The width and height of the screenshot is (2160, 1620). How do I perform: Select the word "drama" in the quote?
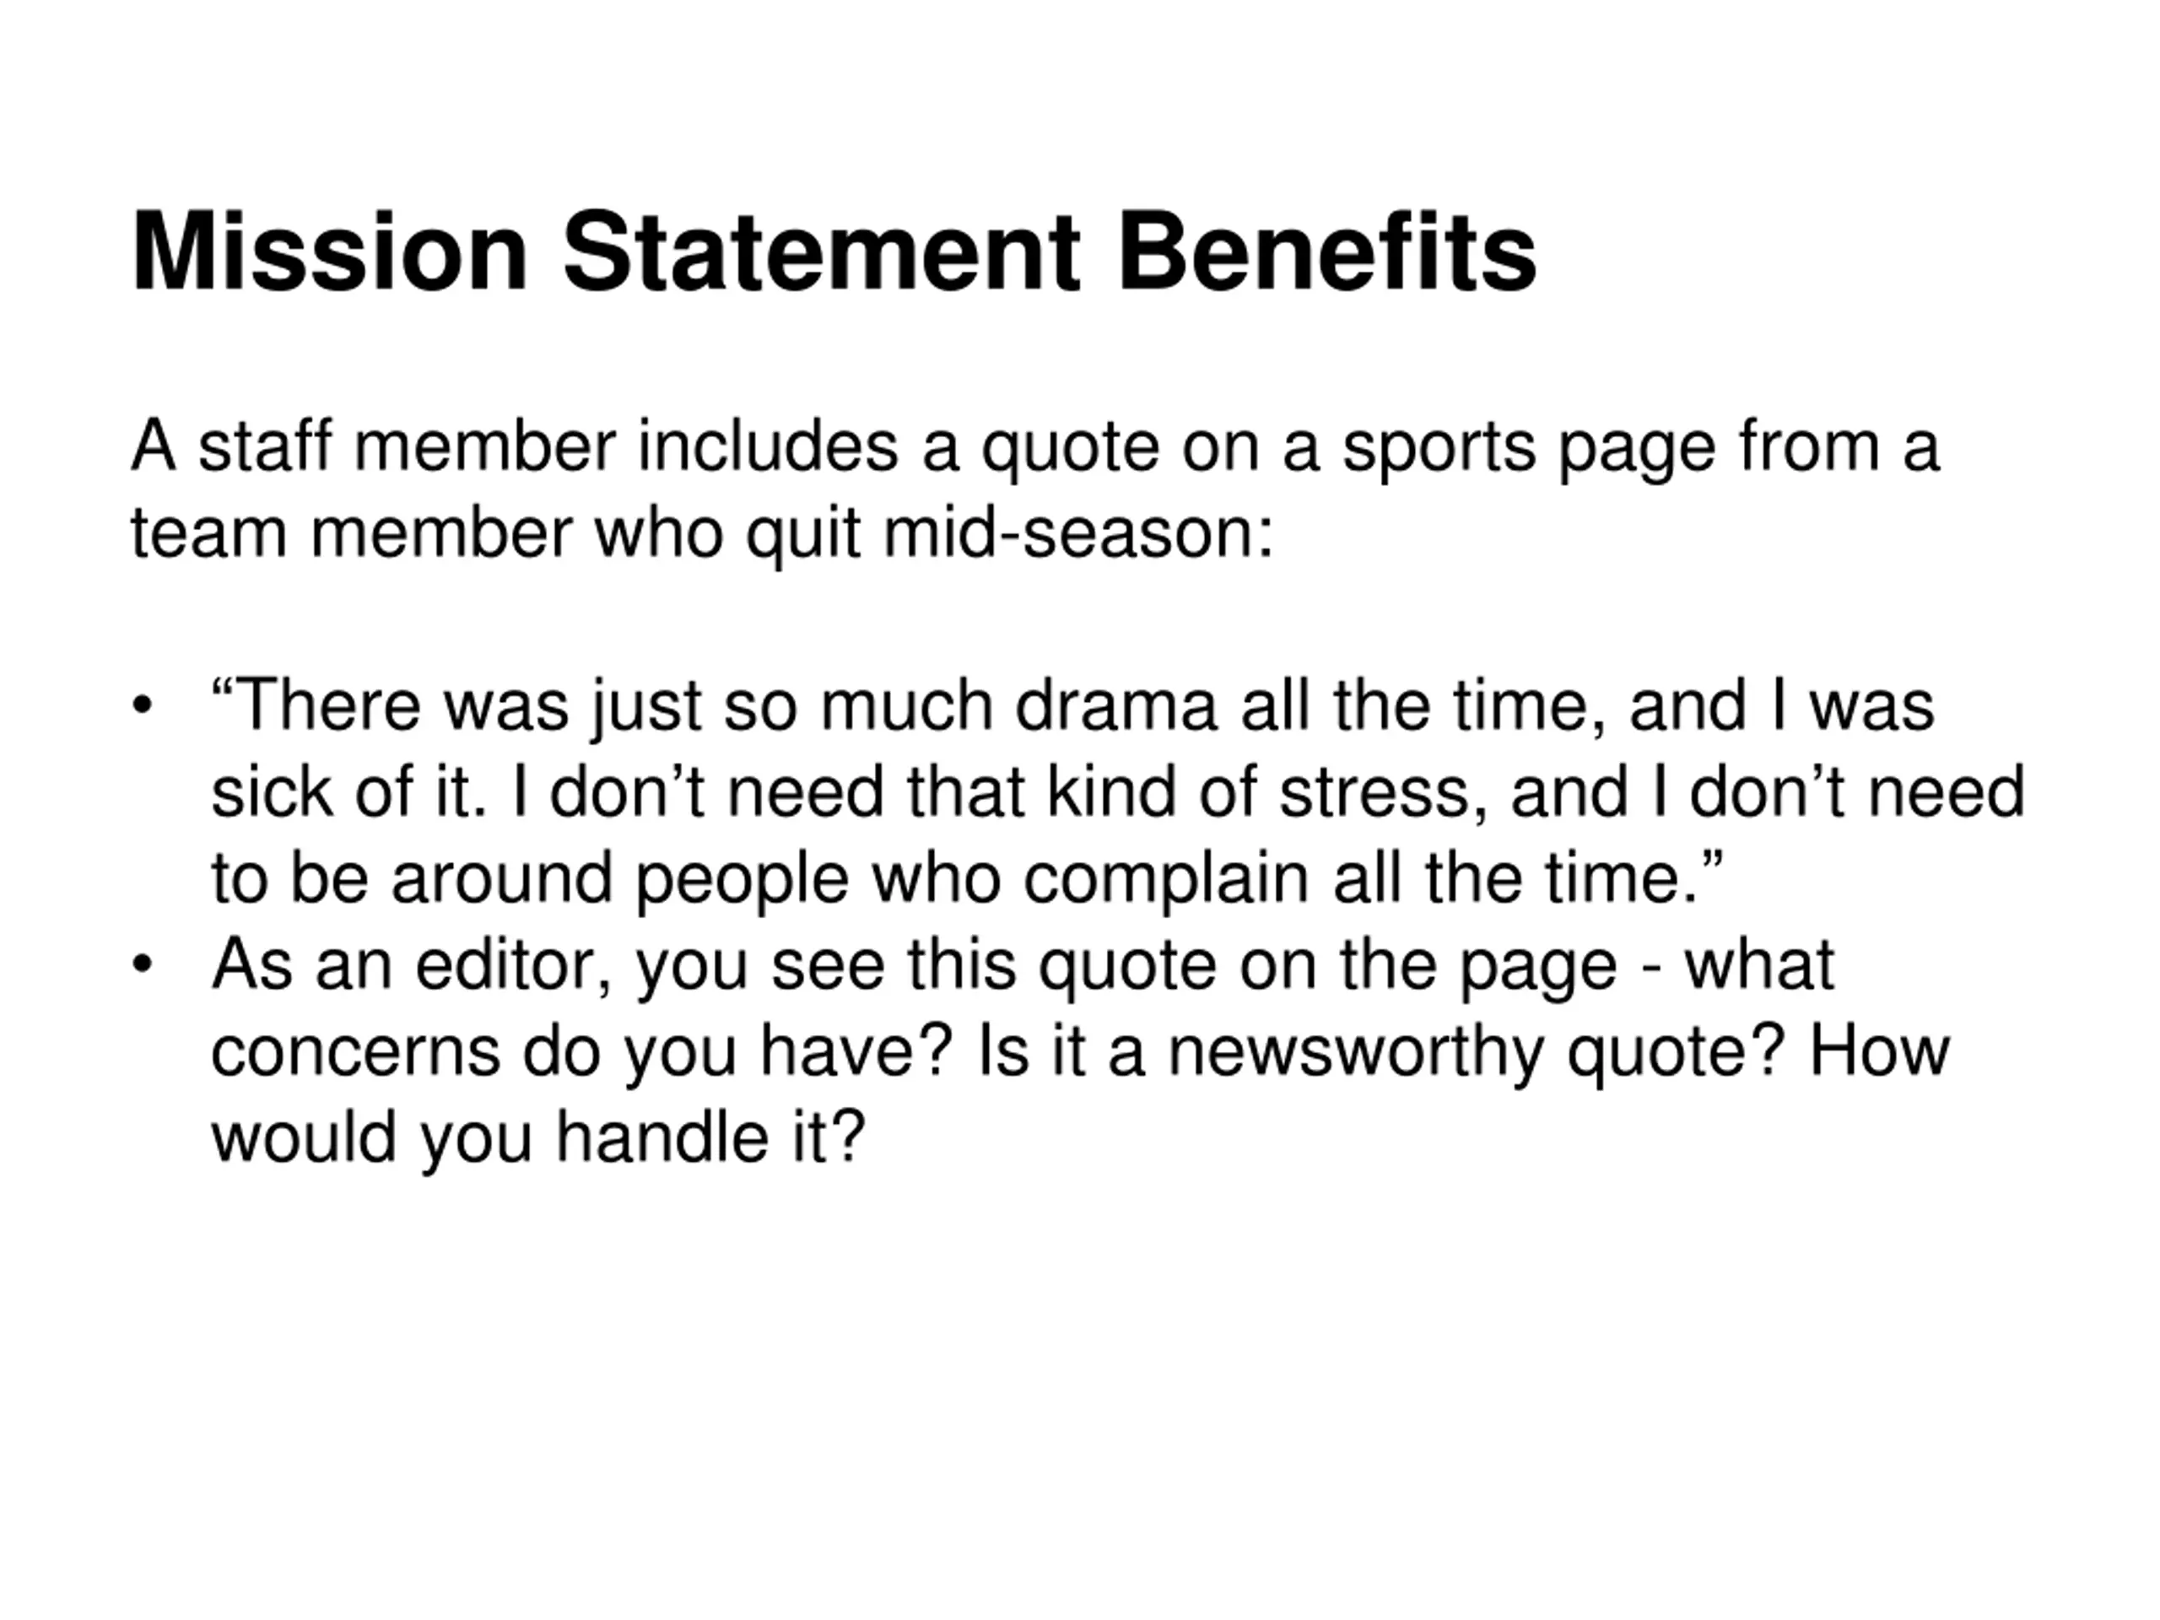(x=1116, y=705)
